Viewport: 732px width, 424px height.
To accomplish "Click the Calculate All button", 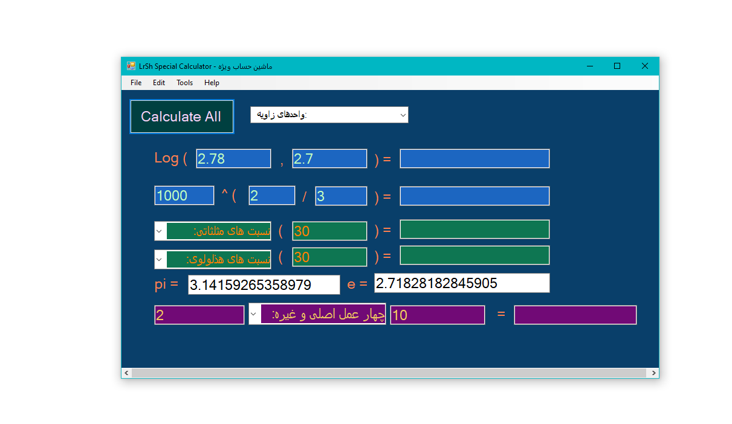I will [x=181, y=117].
